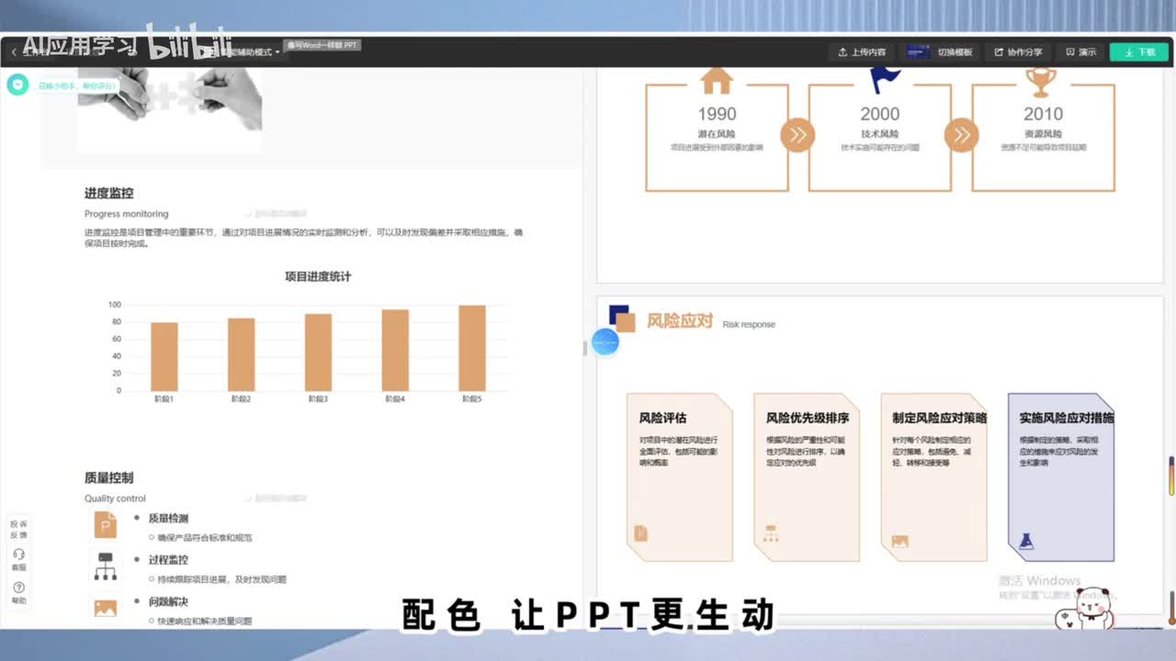
Task: Click 投诉反馈 feedback in left sidebar
Action: pos(18,529)
